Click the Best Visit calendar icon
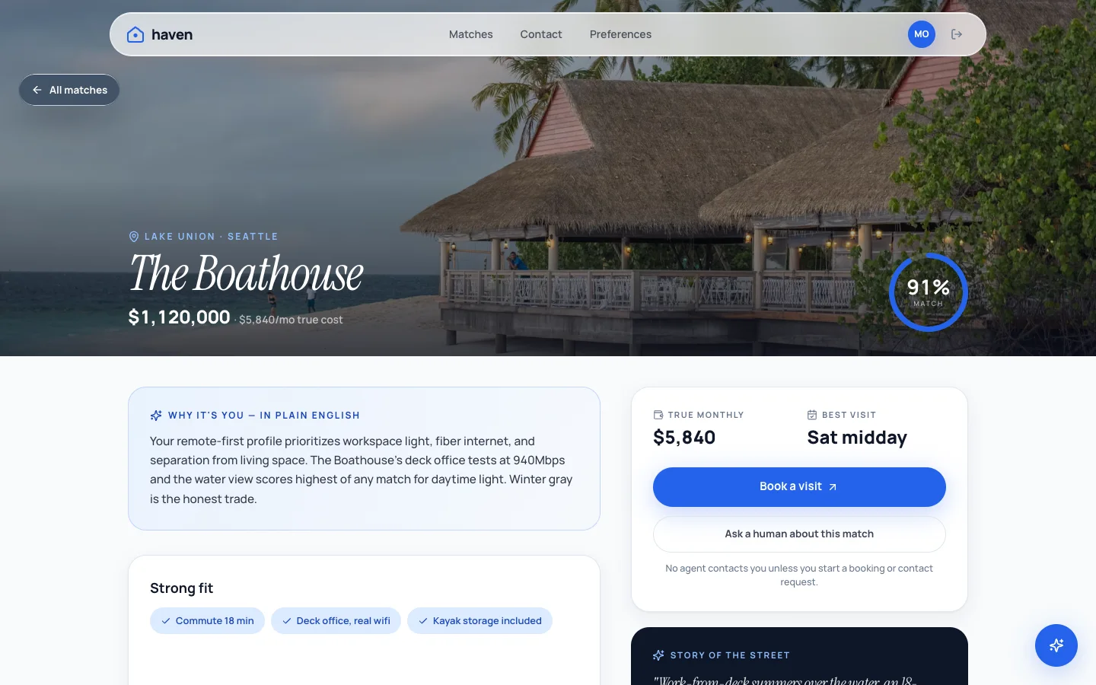The width and height of the screenshot is (1096, 685). tap(812, 415)
